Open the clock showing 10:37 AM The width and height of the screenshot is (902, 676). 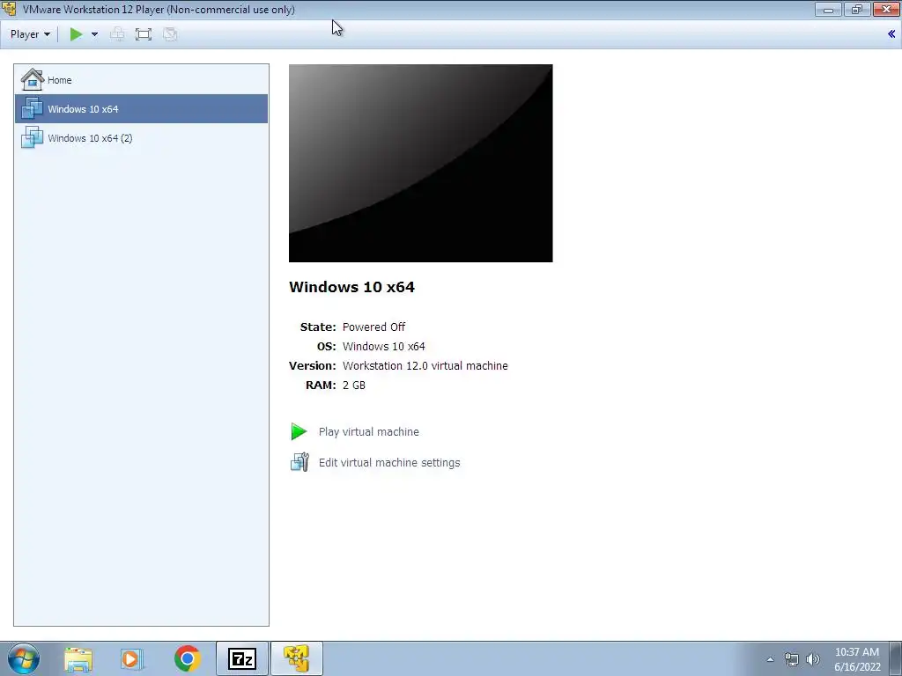click(x=857, y=659)
